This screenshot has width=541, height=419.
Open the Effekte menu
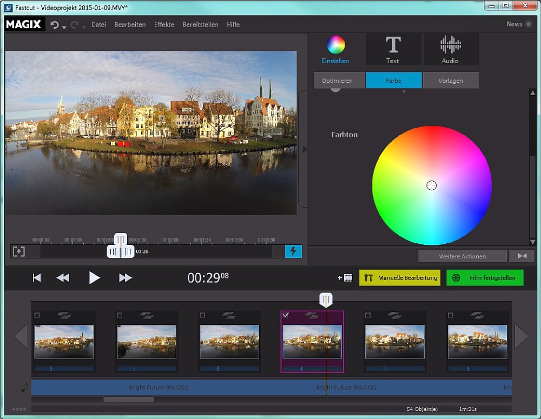click(164, 25)
